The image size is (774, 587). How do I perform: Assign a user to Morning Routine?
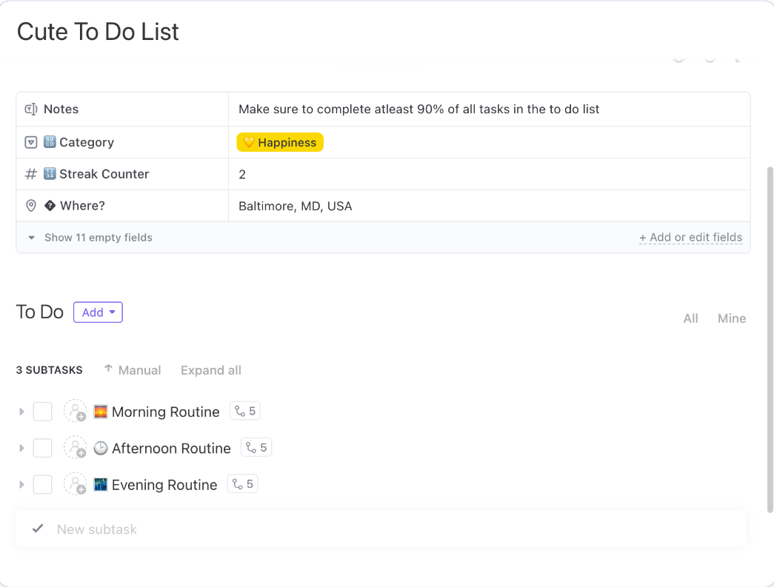coord(76,411)
